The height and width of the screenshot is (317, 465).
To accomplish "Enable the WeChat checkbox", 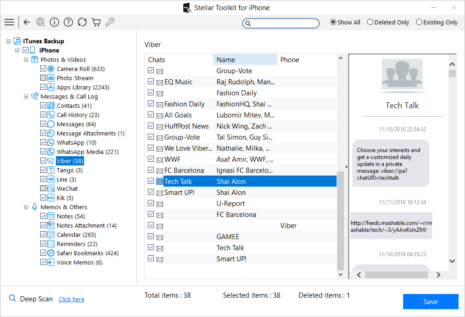I will point(43,188).
